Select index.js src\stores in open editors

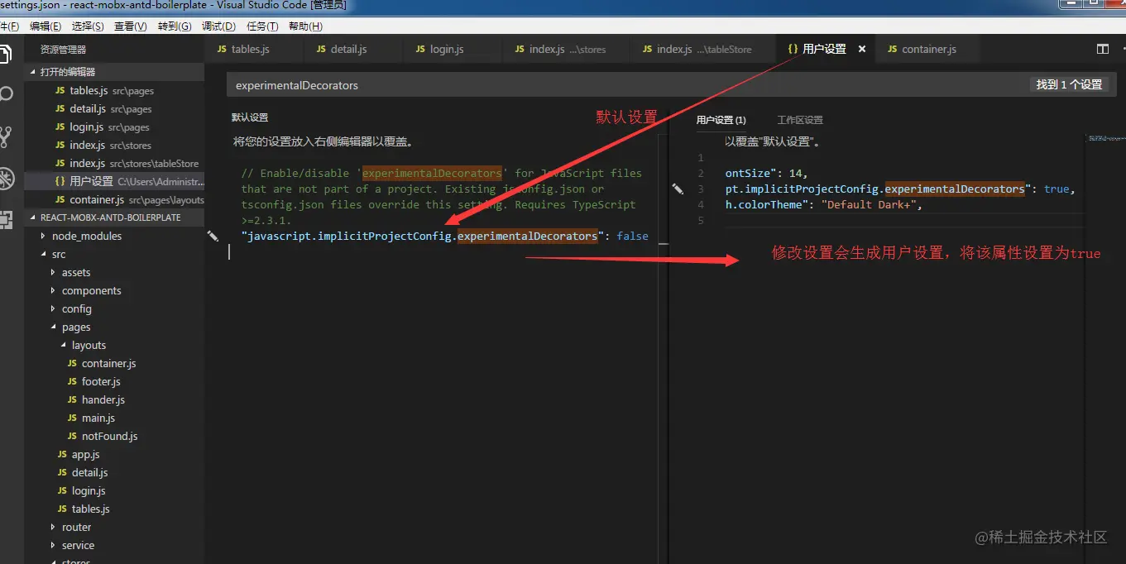pyautogui.click(x=114, y=146)
